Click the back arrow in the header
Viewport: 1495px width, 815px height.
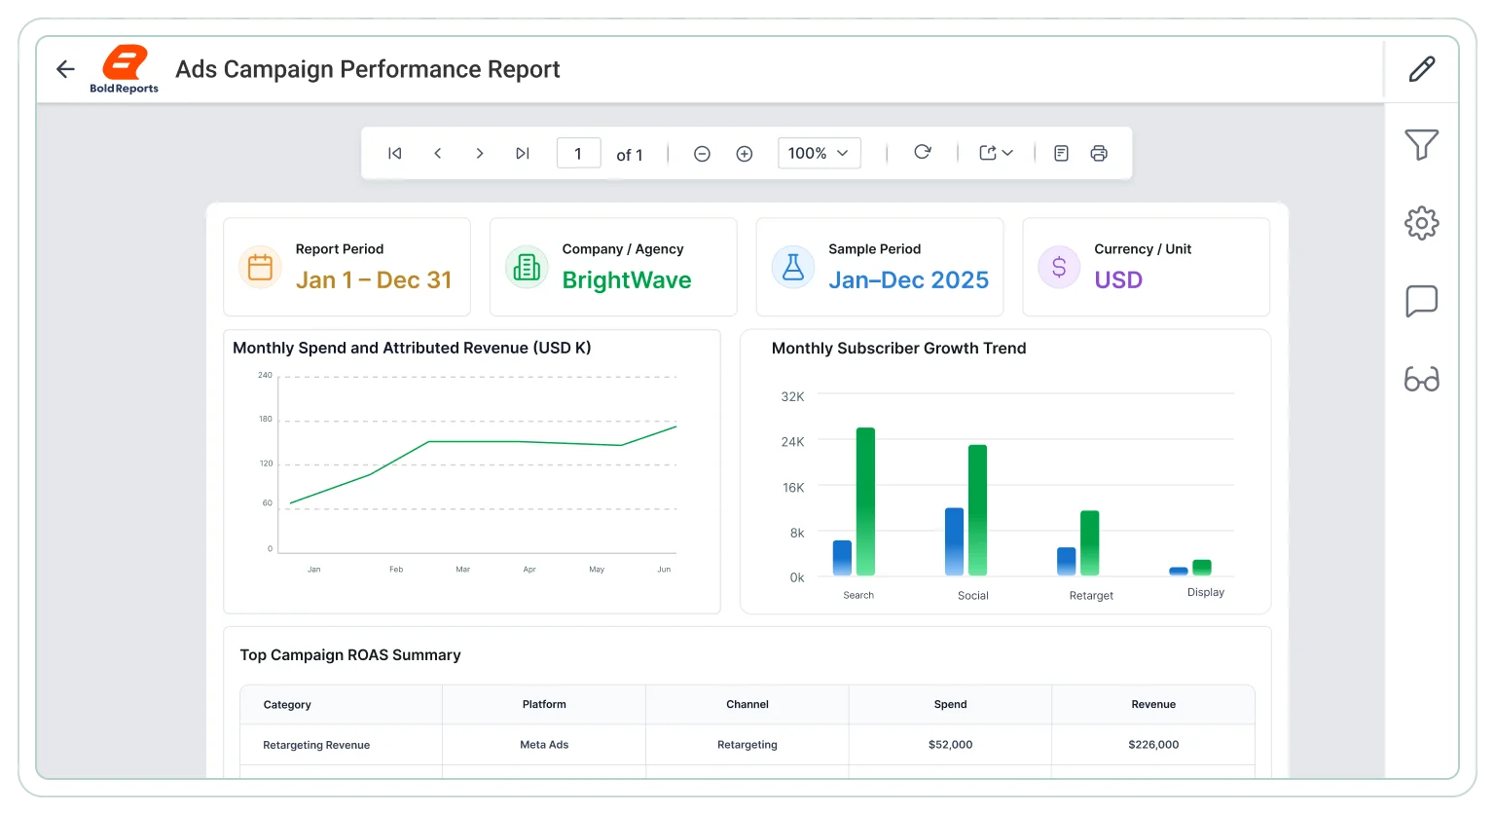tap(65, 69)
